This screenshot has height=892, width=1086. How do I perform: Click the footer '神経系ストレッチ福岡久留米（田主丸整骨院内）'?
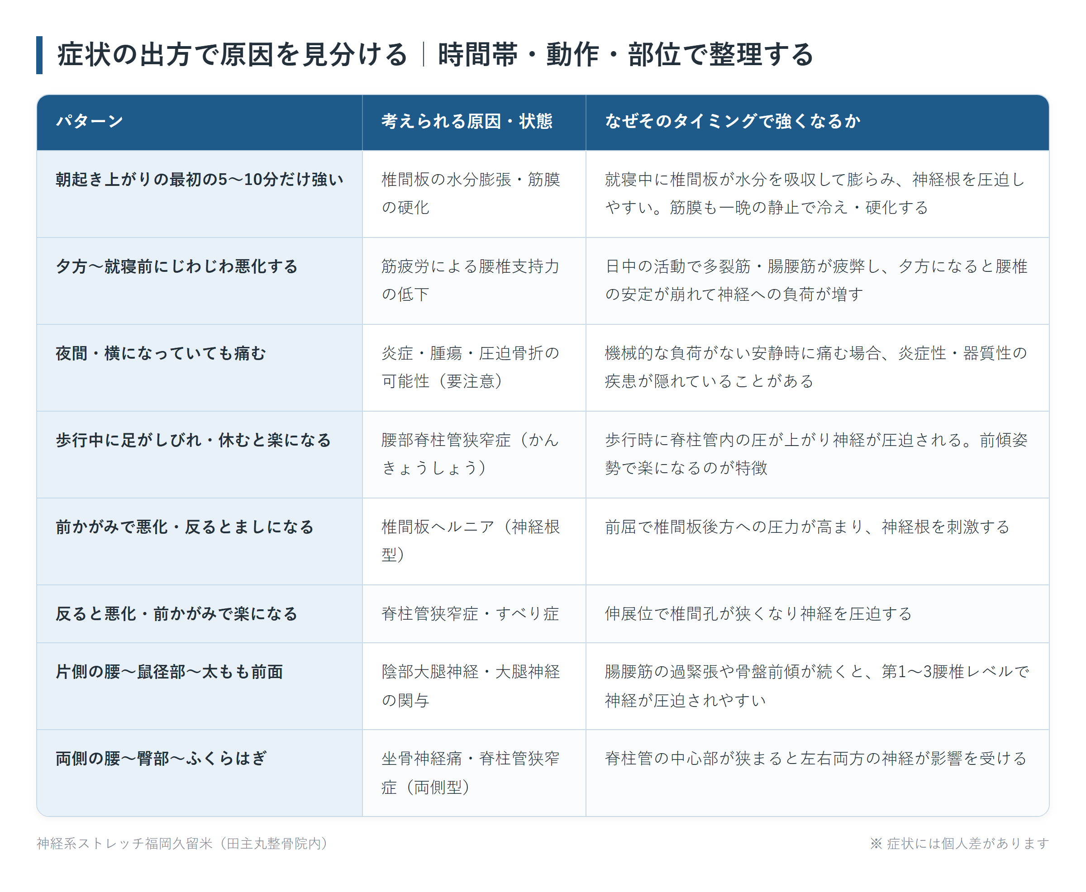(x=182, y=843)
